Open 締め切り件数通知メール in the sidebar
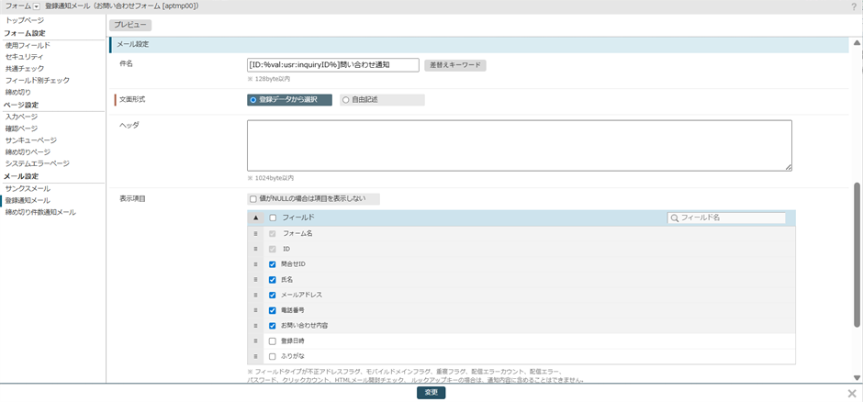863x402 pixels. coord(40,212)
